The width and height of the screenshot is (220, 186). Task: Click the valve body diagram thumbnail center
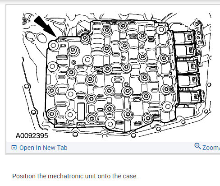(x=116, y=74)
